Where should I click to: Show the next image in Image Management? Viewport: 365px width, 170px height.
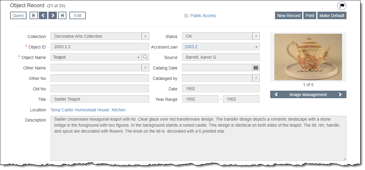pos(340,95)
